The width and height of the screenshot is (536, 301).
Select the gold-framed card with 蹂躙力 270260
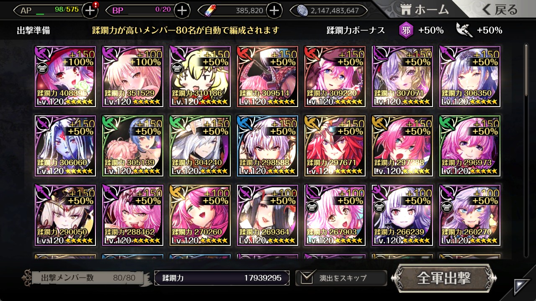point(200,215)
